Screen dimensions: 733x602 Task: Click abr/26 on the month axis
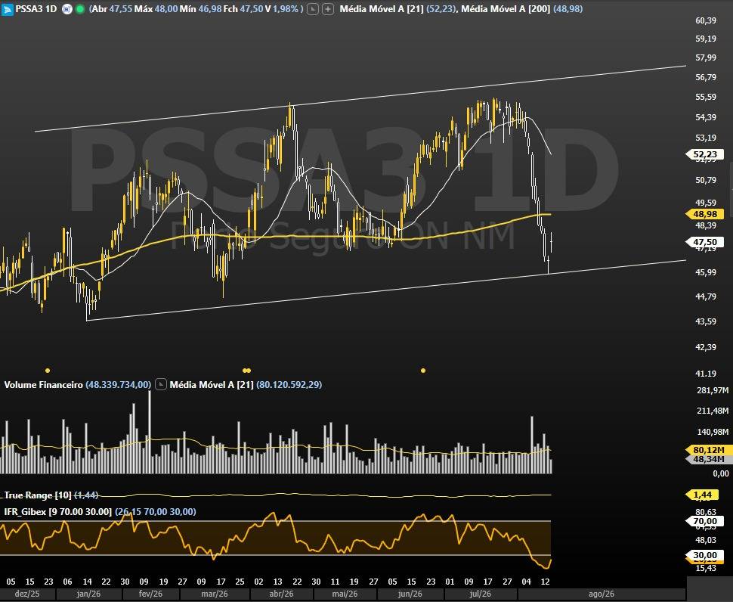[282, 594]
